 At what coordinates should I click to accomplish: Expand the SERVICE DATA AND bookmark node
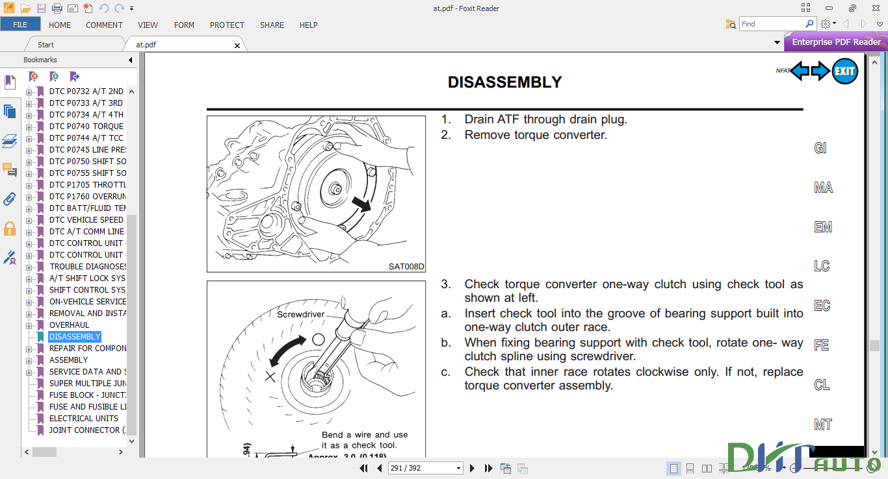(x=29, y=372)
